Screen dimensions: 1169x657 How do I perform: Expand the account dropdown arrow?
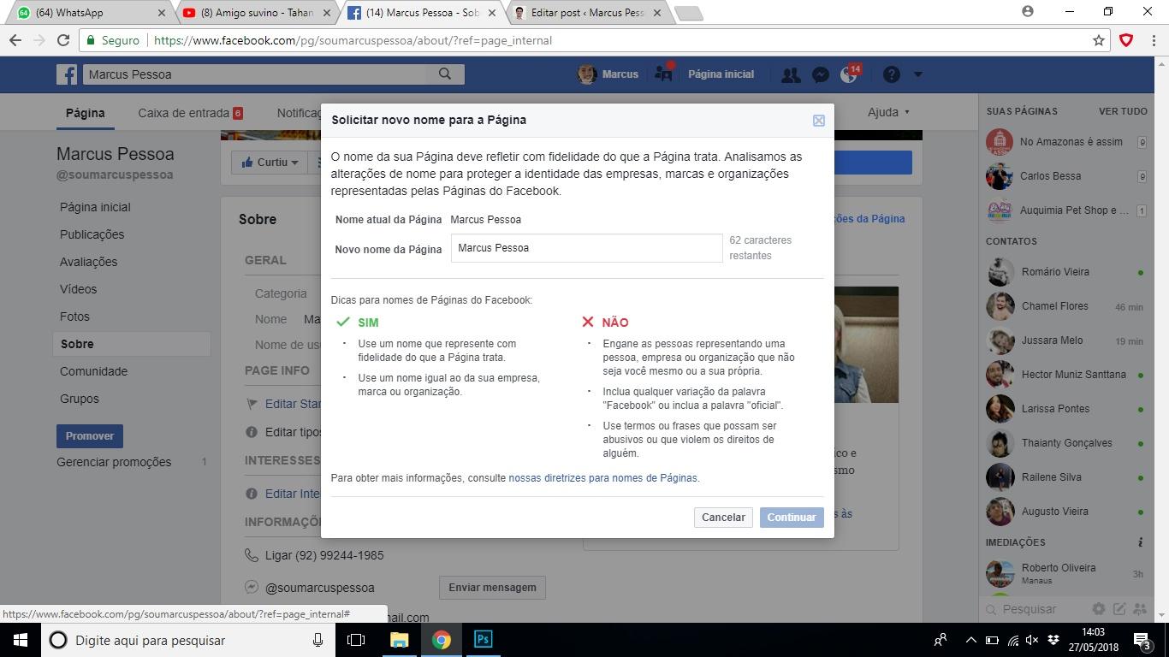click(x=917, y=74)
